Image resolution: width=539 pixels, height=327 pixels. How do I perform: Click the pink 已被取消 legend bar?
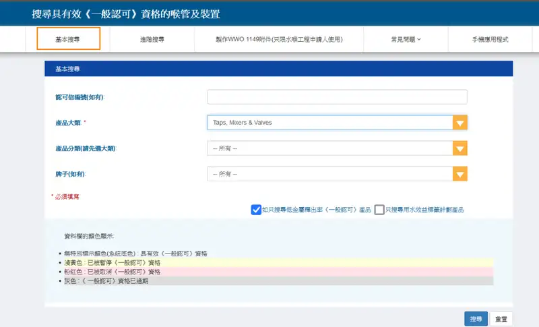[x=276, y=271]
